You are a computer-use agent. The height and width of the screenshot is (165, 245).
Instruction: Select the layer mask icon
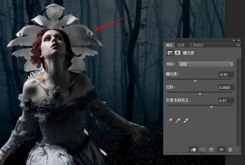[177, 53]
